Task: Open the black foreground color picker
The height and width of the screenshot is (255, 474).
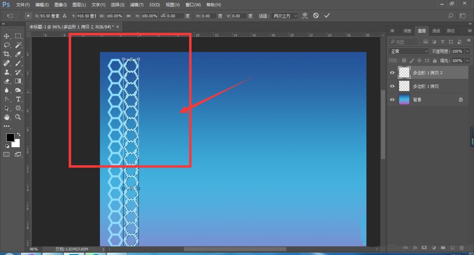Action: (x=10, y=138)
